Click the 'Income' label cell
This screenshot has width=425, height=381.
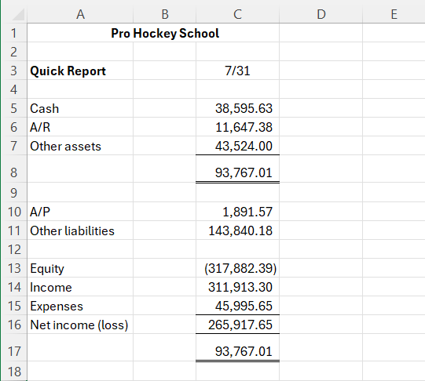[80, 287]
